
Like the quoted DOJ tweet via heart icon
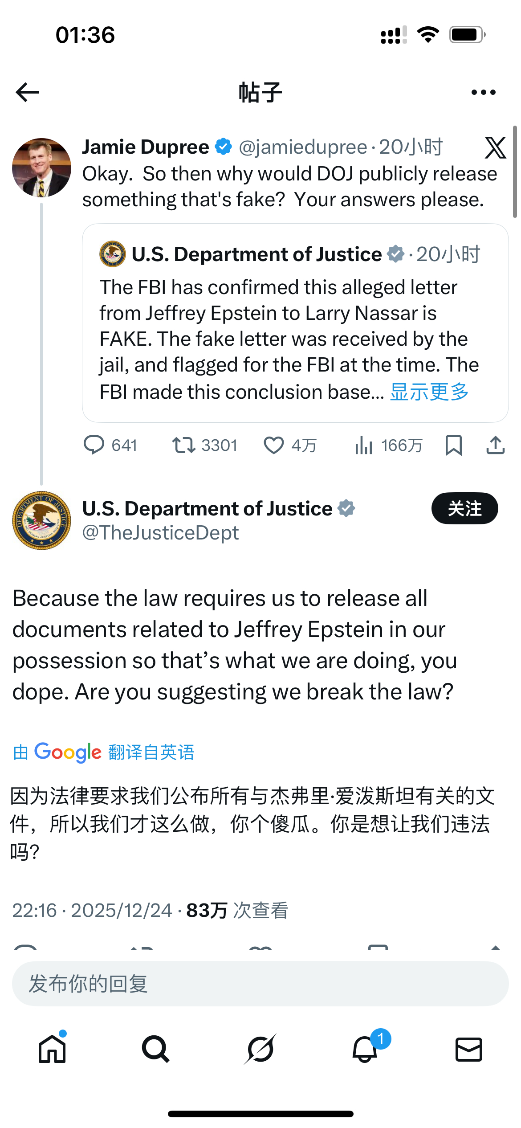tap(274, 445)
